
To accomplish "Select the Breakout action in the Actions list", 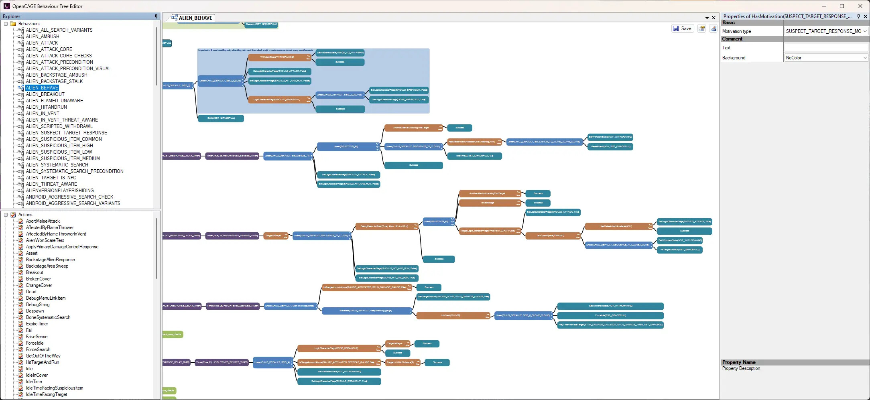I will 35,272.
